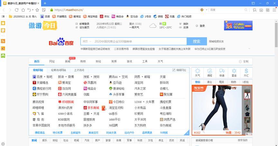Open the 热门视频 bookmark
278x146 pixels.
[x=184, y=16]
